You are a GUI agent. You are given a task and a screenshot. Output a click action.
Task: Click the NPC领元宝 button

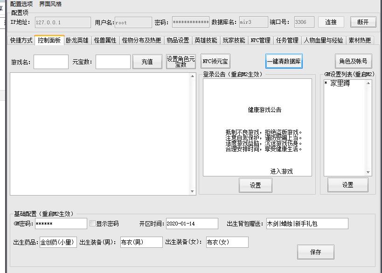215,61
